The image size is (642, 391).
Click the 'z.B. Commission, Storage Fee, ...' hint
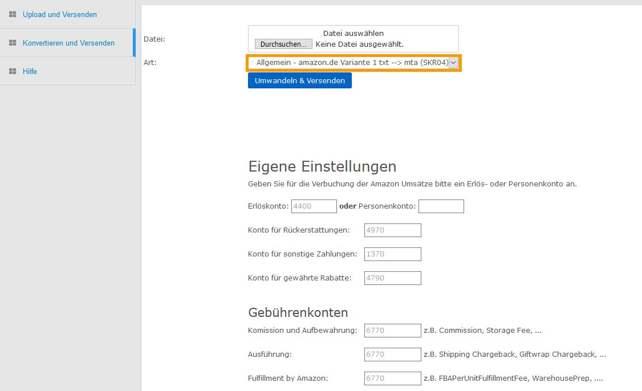coord(483,331)
